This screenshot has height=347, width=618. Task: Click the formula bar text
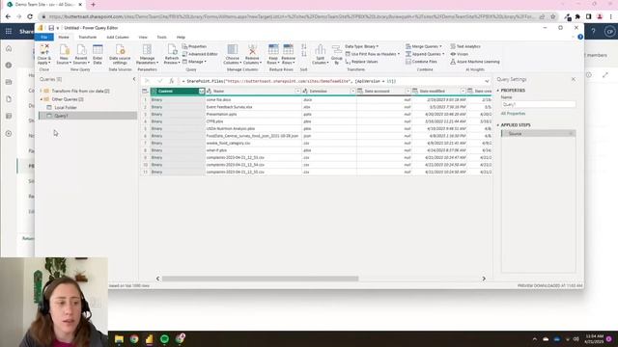(x=291, y=81)
